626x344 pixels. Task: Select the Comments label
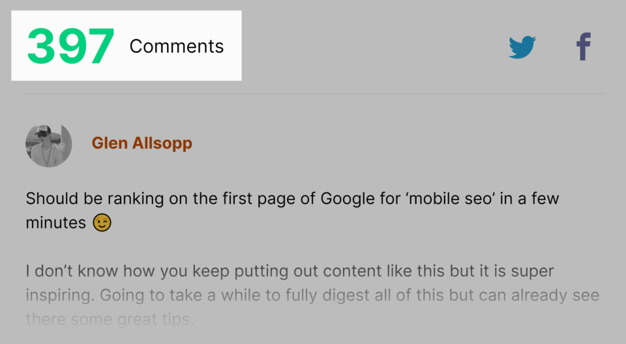pyautogui.click(x=177, y=46)
